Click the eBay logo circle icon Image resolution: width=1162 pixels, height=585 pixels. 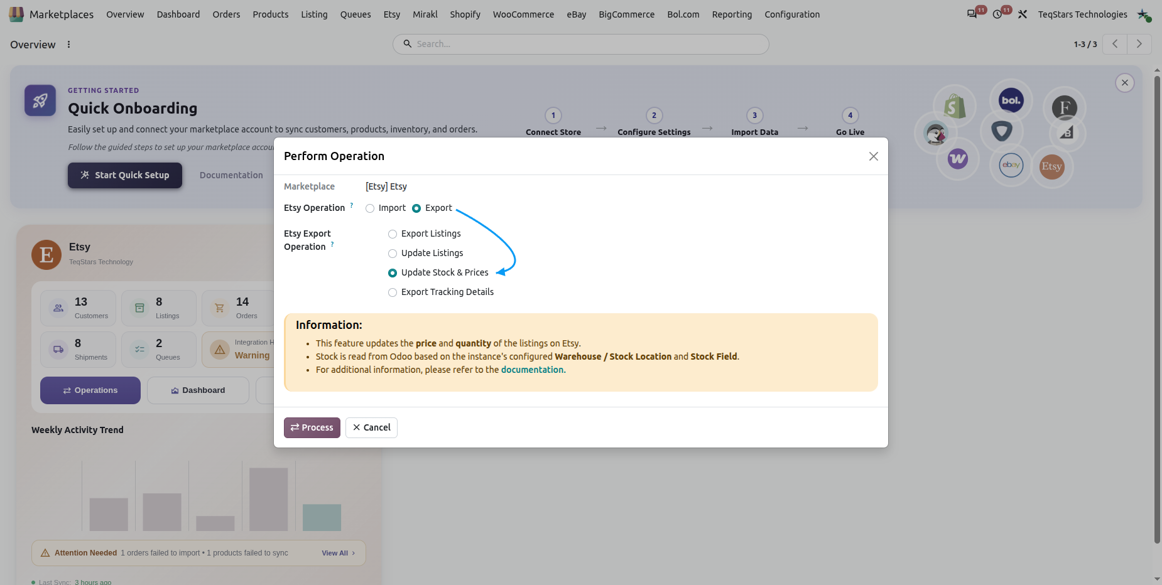tap(1011, 165)
